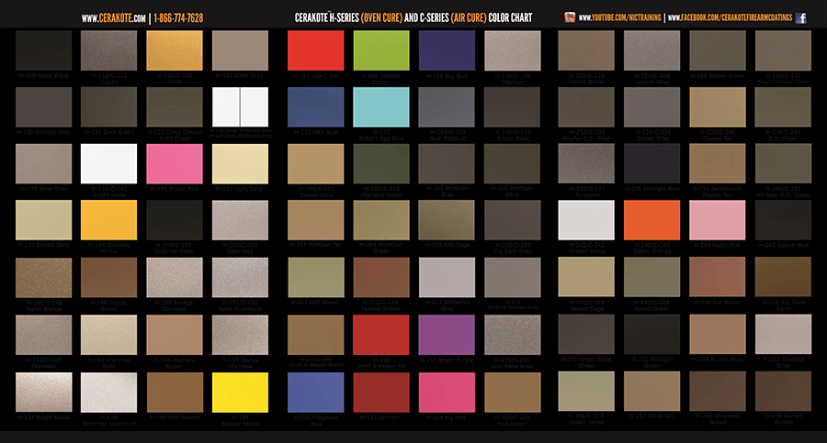Select the H-140 Bright White swatch
Image resolution: width=827 pixels, height=443 pixels.
108,164
